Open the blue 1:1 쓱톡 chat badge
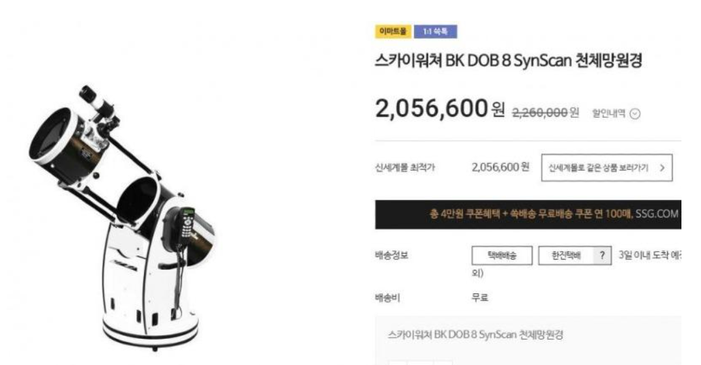 coord(435,31)
